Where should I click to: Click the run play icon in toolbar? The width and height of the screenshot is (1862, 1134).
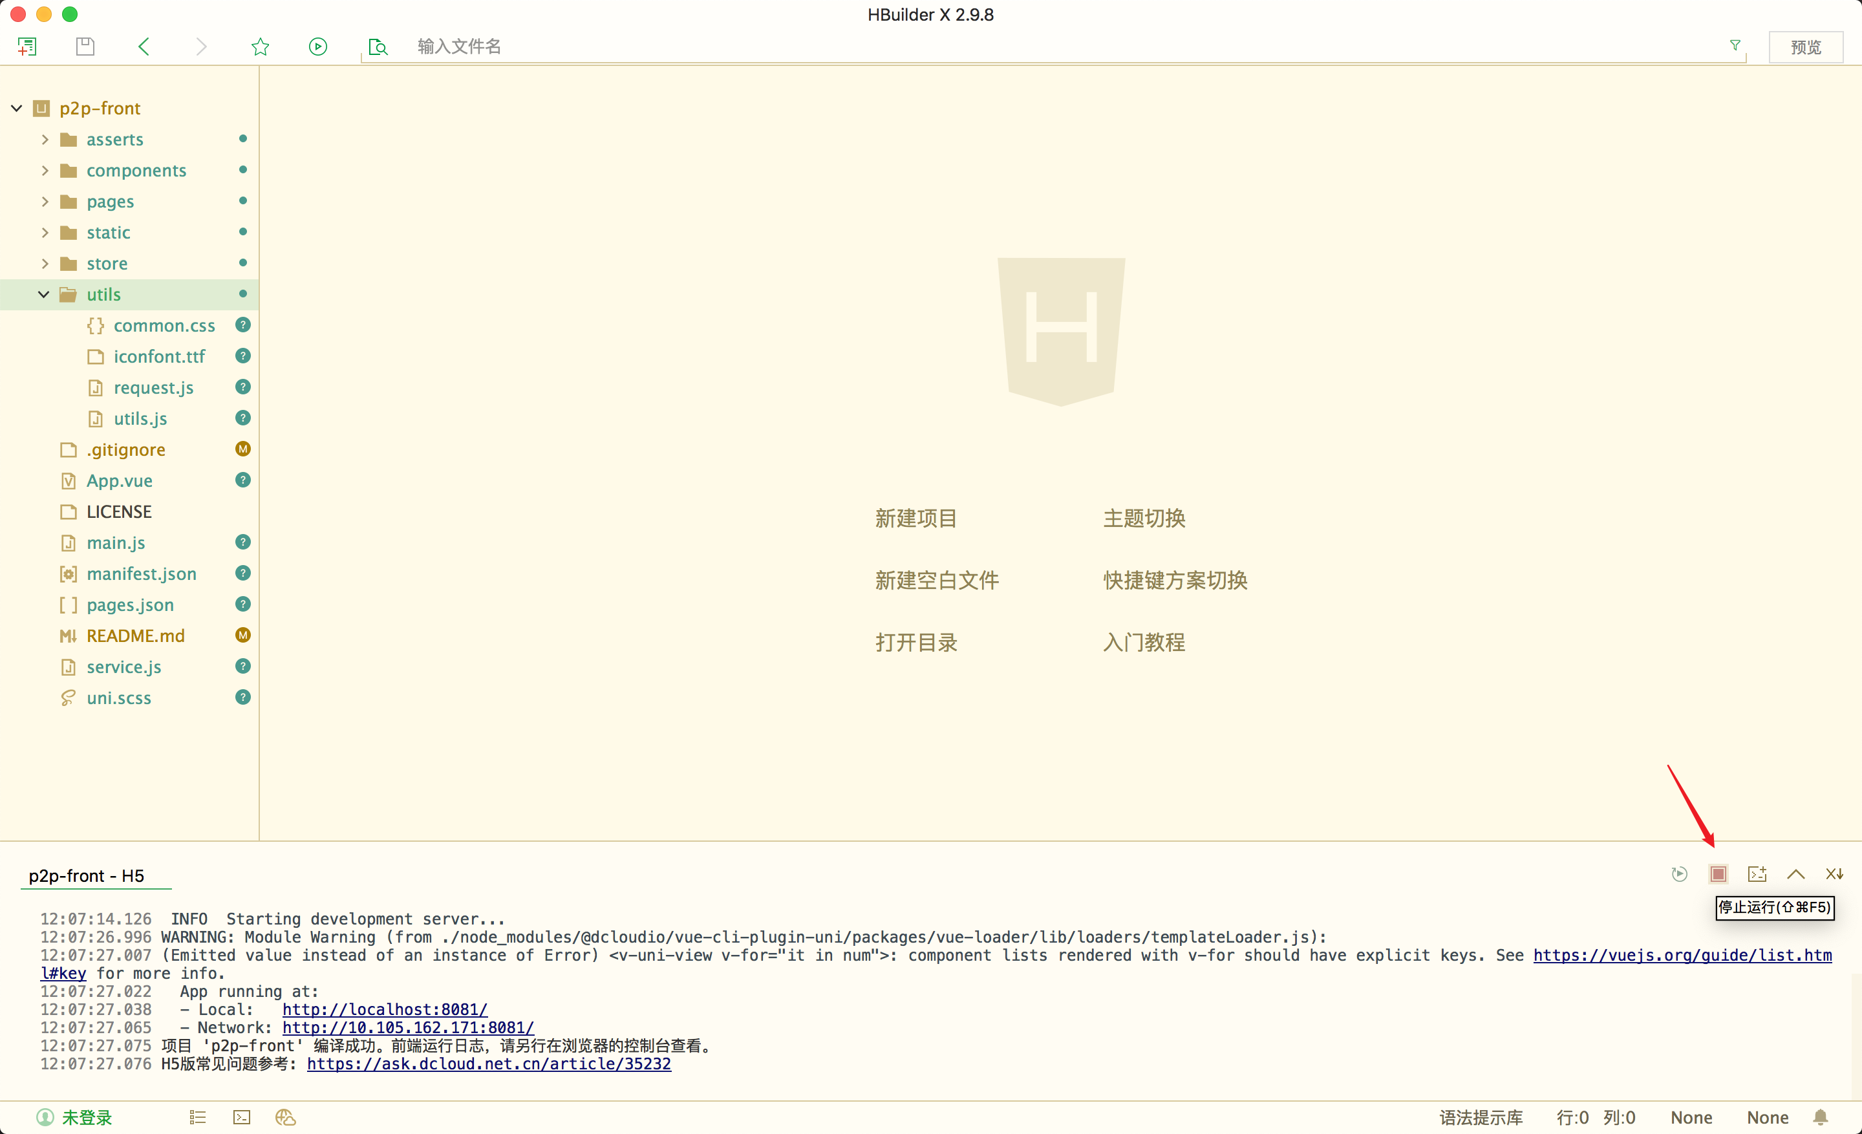(x=318, y=47)
